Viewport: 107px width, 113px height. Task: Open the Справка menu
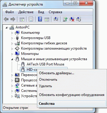pyautogui.click(x=55, y=12)
